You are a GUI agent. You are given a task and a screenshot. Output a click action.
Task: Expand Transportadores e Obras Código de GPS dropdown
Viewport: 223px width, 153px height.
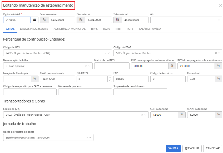tap(145, 115)
